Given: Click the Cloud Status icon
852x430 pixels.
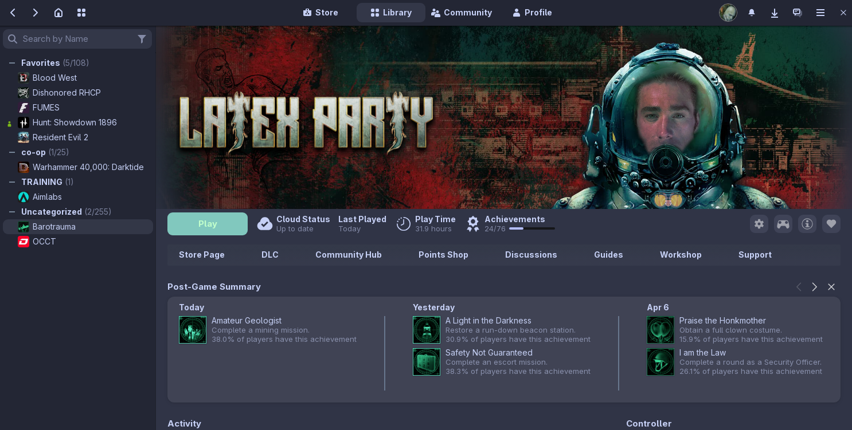Looking at the screenshot, I should pyautogui.click(x=264, y=224).
